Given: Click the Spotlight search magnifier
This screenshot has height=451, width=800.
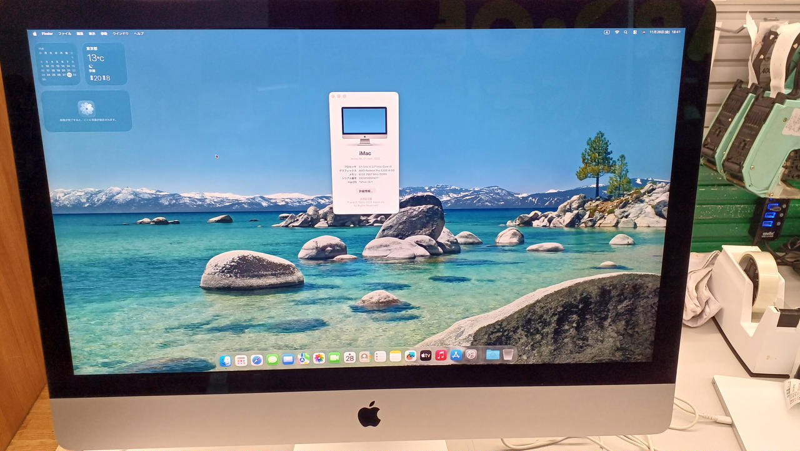Looking at the screenshot, I should point(626,32).
